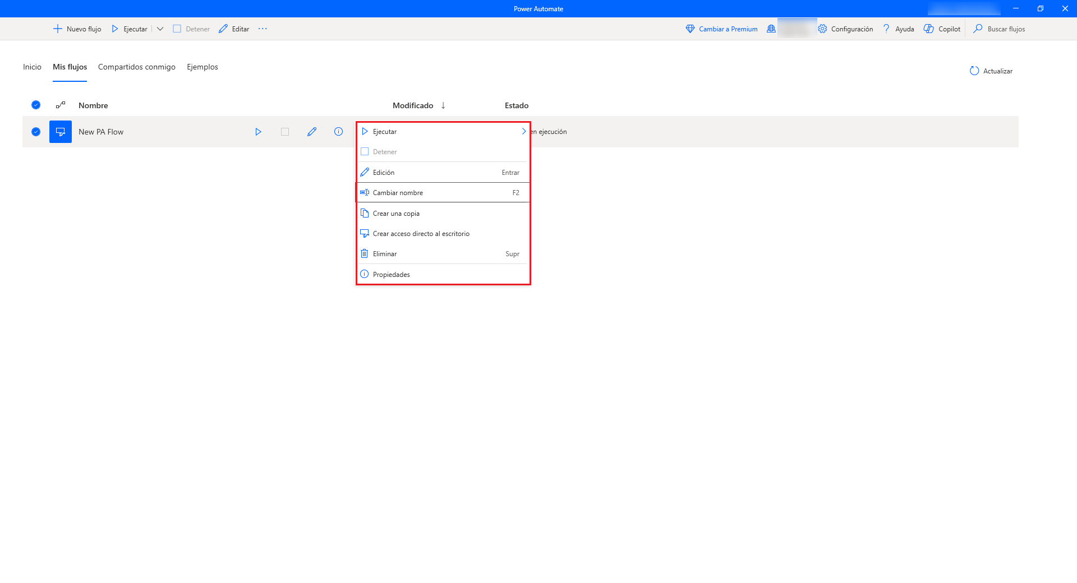Viewport: 1077px width, 583px height.
Task: Switch to the Inicio tab
Action: (x=32, y=67)
